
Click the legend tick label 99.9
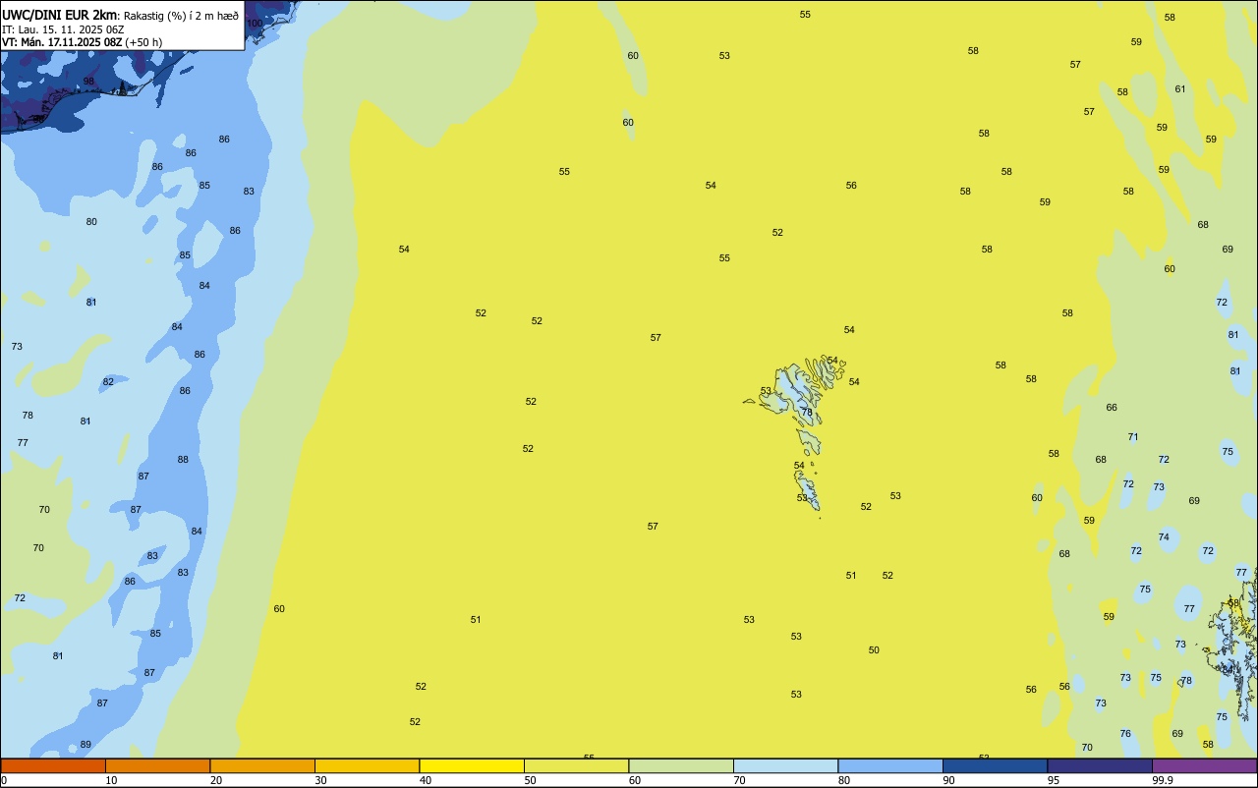point(1163,780)
